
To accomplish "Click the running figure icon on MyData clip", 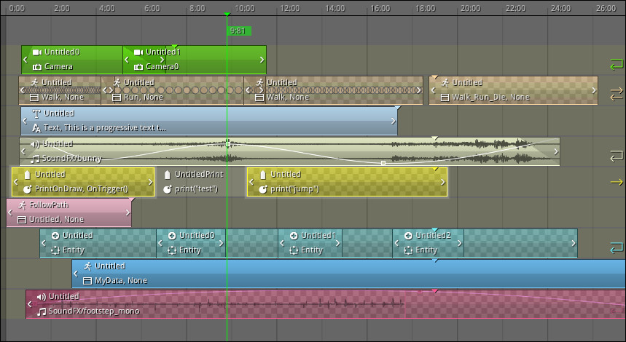I will coord(87,266).
